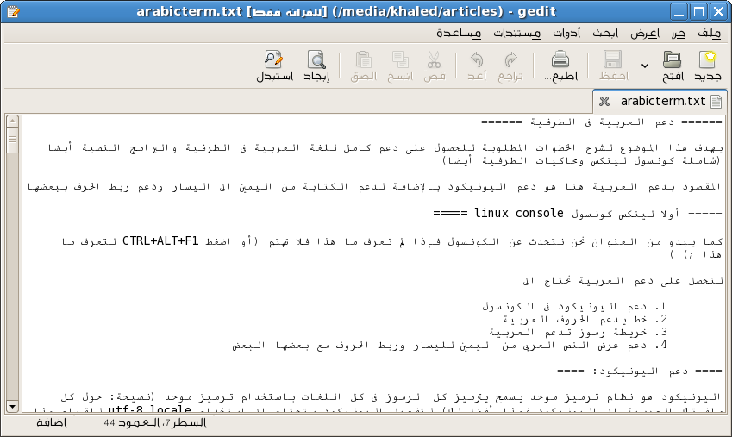Click the Find (إيجاد) magnifier icon
This screenshot has width=732, height=437.
(x=317, y=60)
